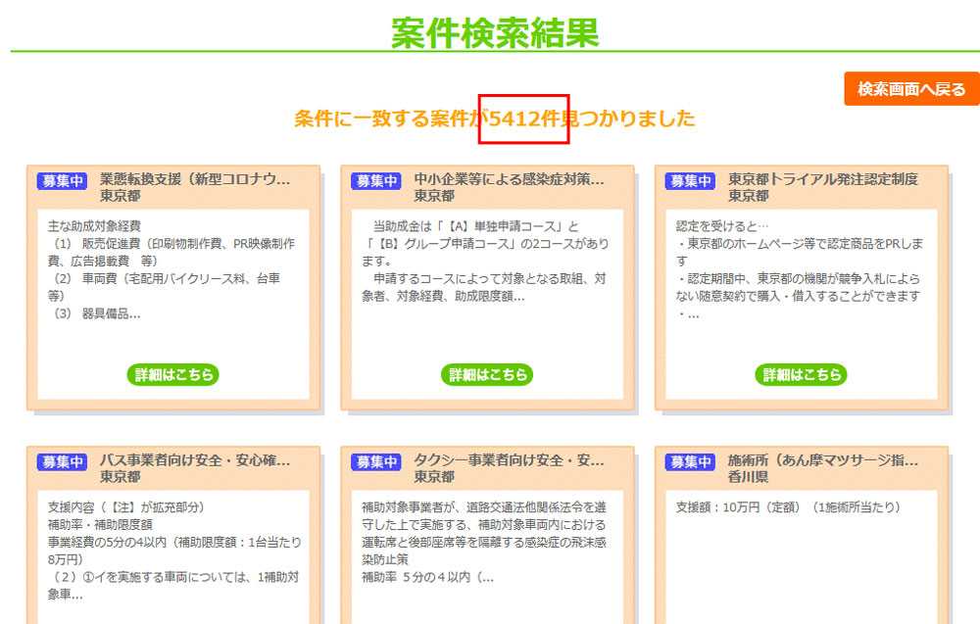980x624 pixels.
Task: Select the 中小企業等による感染症対策… card title
Action: click(x=509, y=179)
